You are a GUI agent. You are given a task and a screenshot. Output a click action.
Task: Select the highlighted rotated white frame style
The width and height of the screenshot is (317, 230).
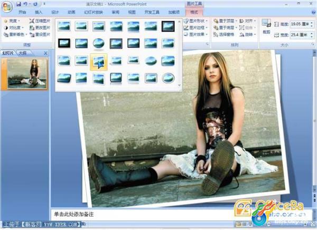pyautogui.click(x=99, y=62)
